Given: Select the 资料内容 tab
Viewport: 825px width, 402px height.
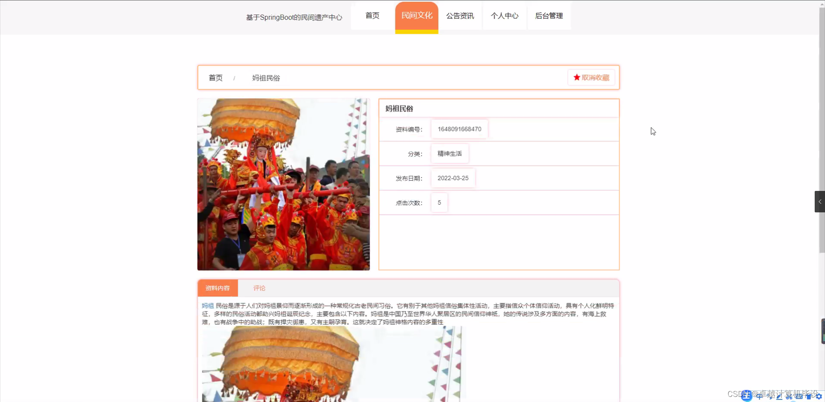Looking at the screenshot, I should coord(217,288).
